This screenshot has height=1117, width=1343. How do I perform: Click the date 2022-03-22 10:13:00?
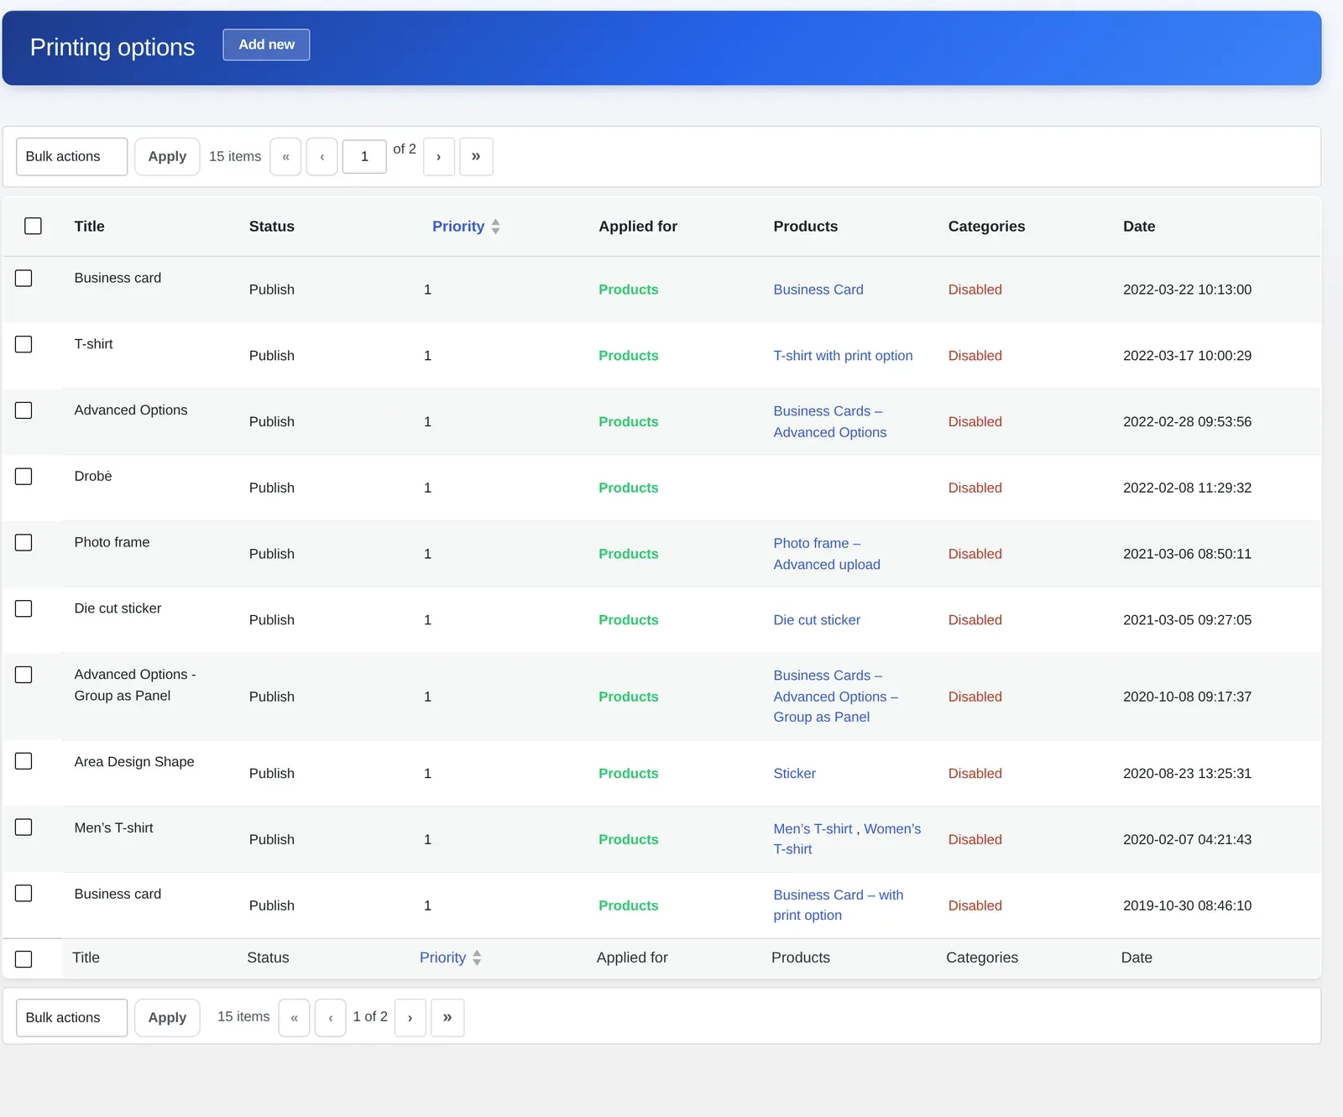(1187, 290)
